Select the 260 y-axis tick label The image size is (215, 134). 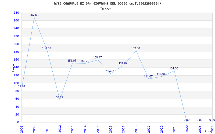(x=16, y=21)
